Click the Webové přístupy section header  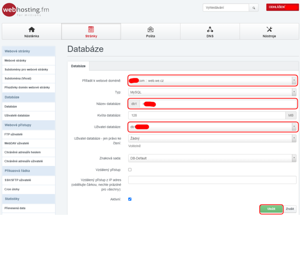(29, 125)
